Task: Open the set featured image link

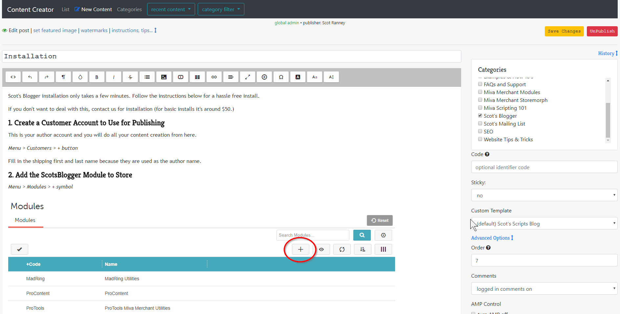Action: 55,30
